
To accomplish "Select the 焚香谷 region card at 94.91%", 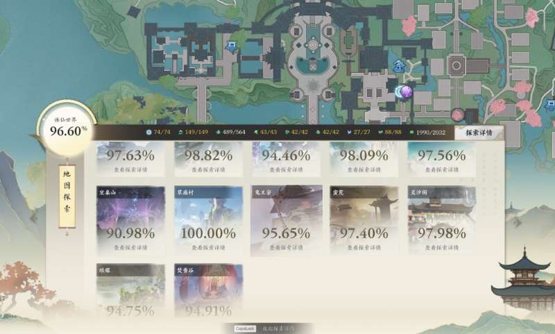I will 209,292.
